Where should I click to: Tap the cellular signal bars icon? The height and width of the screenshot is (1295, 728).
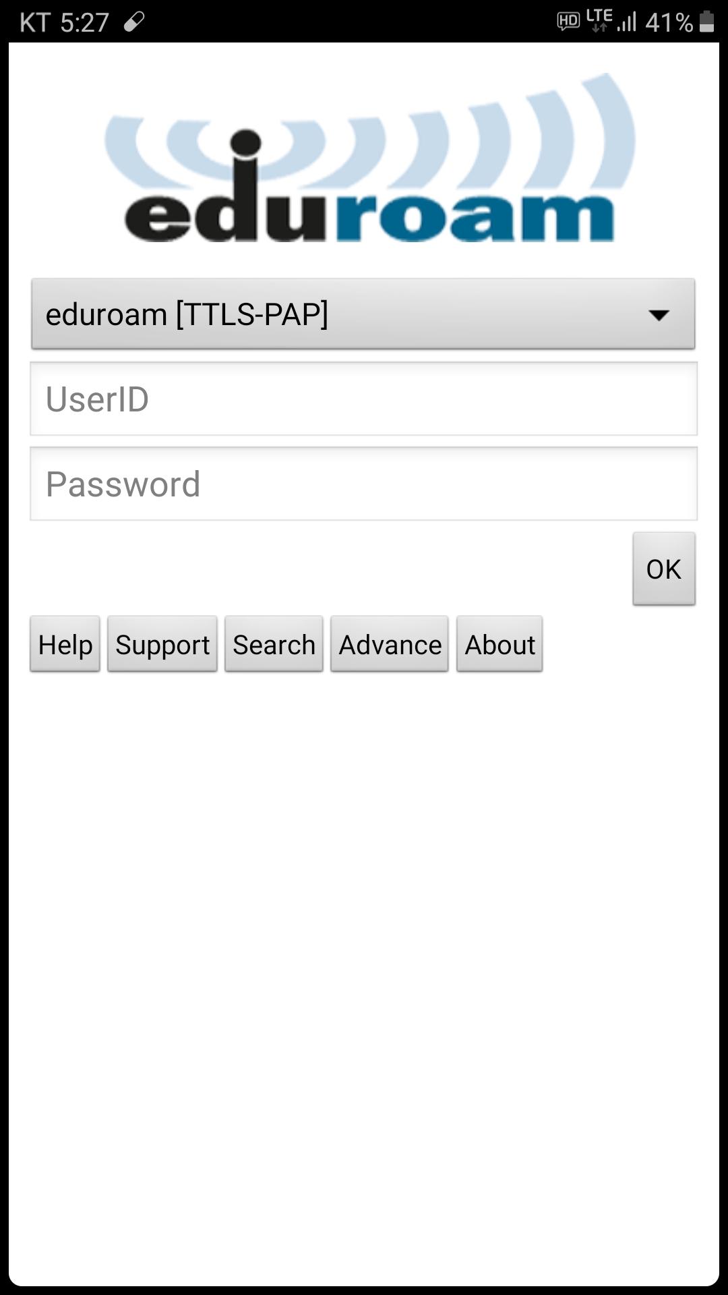[626, 23]
